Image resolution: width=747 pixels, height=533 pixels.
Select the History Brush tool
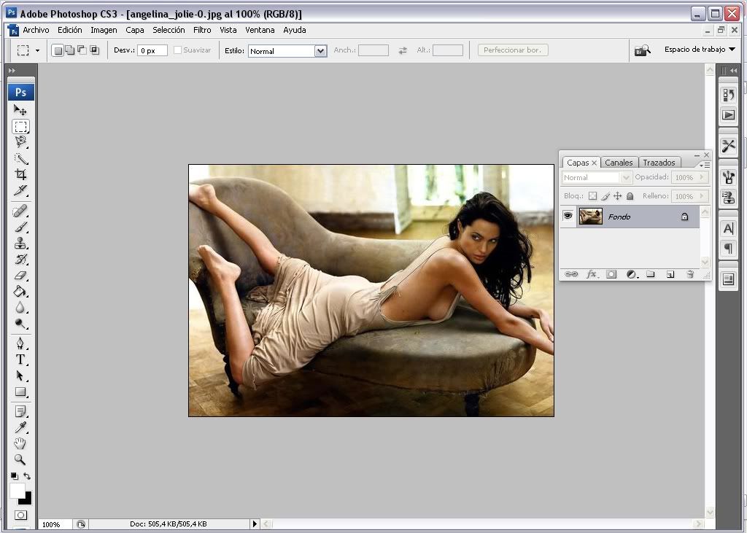[20, 260]
